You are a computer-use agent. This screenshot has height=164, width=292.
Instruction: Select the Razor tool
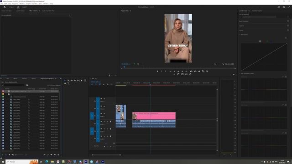[75, 81]
